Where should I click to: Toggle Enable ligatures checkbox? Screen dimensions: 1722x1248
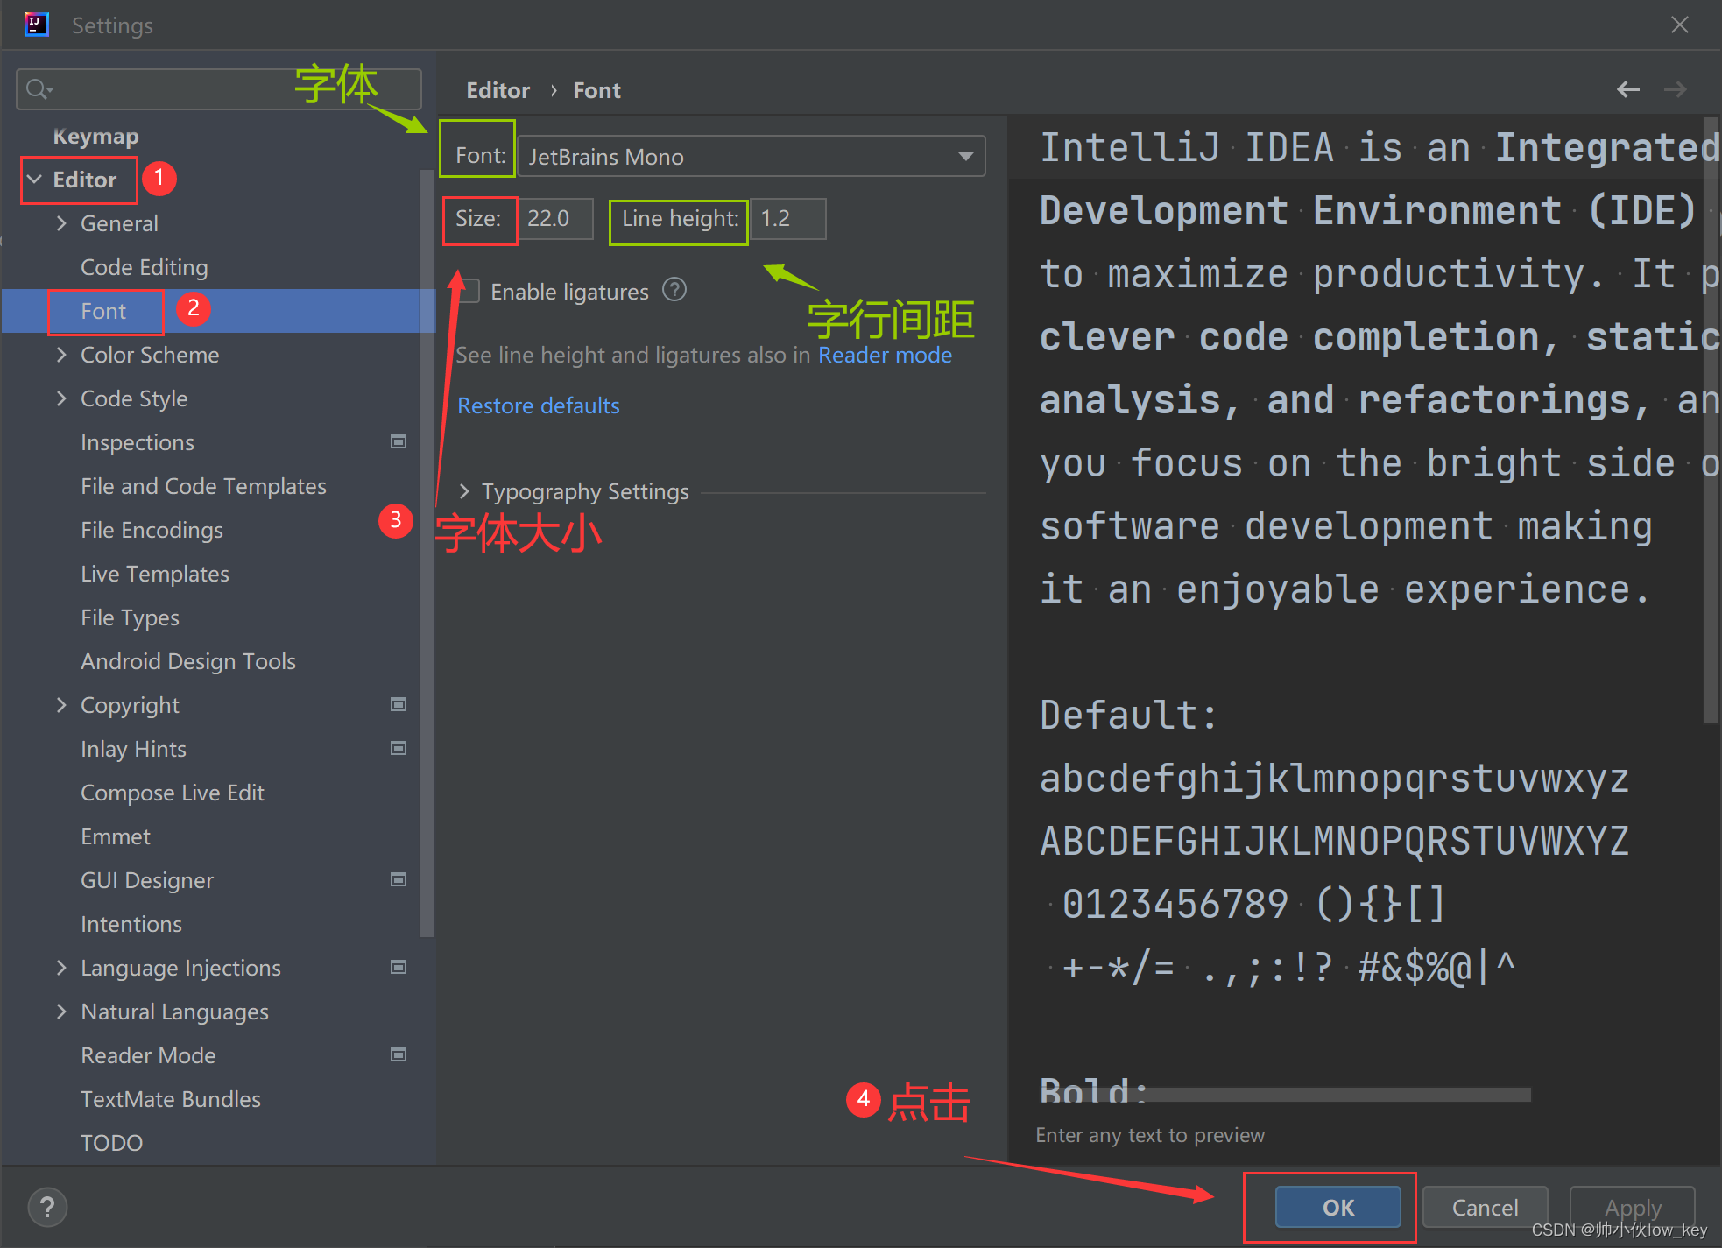point(470,291)
